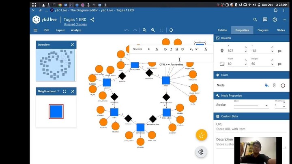Click the Overview minimap thumbnail

(56, 65)
